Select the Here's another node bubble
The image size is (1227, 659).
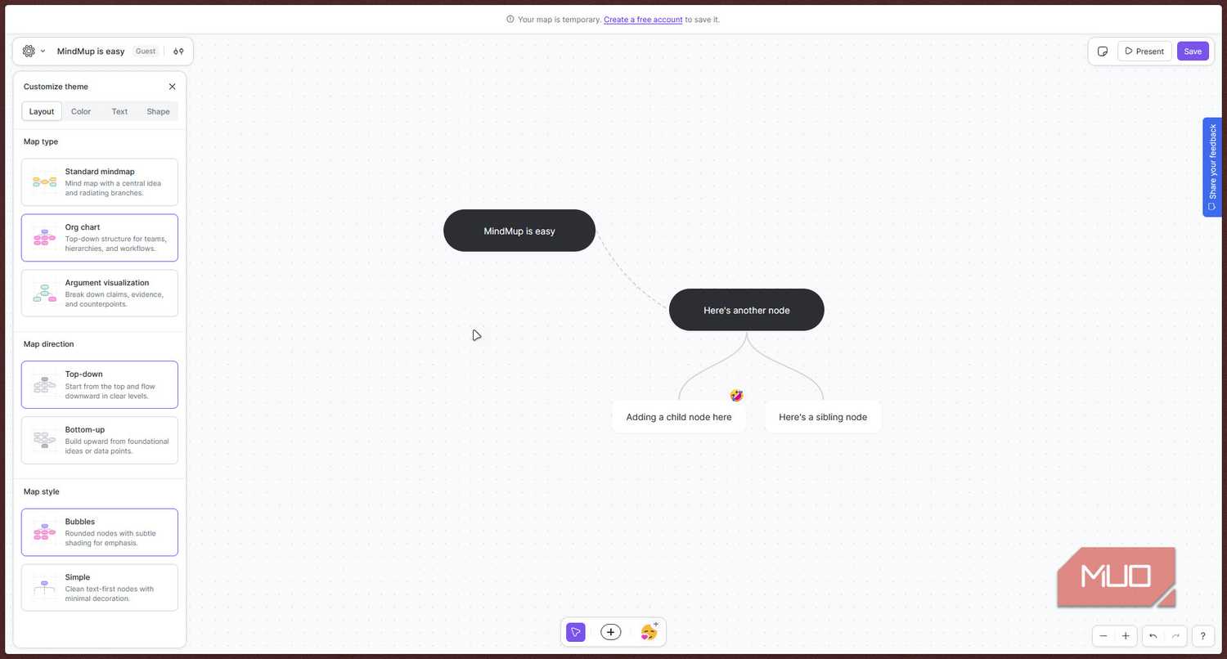click(x=747, y=310)
